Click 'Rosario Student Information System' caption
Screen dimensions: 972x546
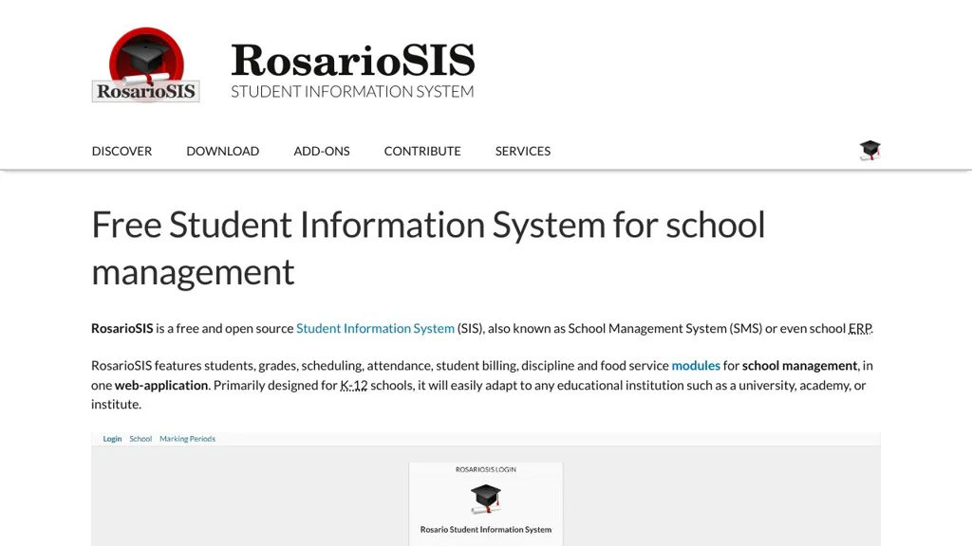point(486,530)
